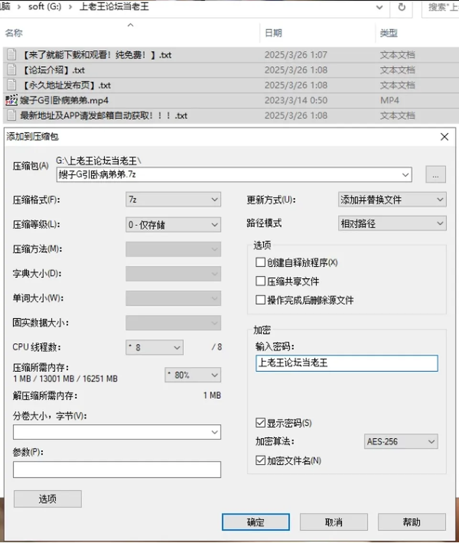
Task: Click the file icon of 最新地址及APP请发邮箱自动获取 txt
Action: click(11, 115)
